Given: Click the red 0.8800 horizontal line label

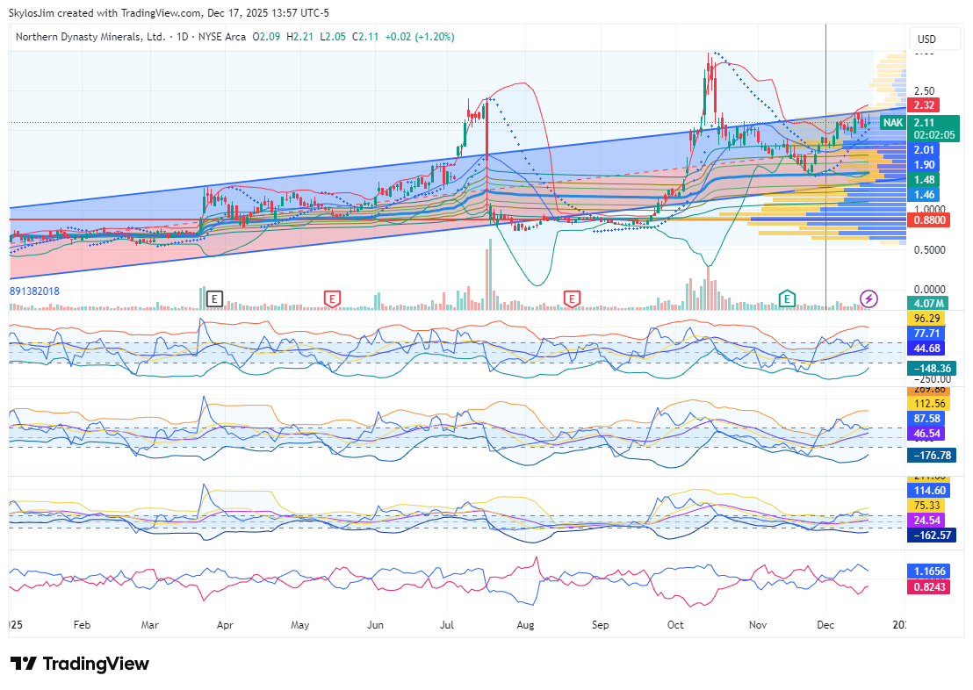Looking at the screenshot, I should coord(928,219).
